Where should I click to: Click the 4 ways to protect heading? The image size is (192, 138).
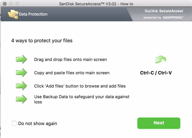pos(42,41)
